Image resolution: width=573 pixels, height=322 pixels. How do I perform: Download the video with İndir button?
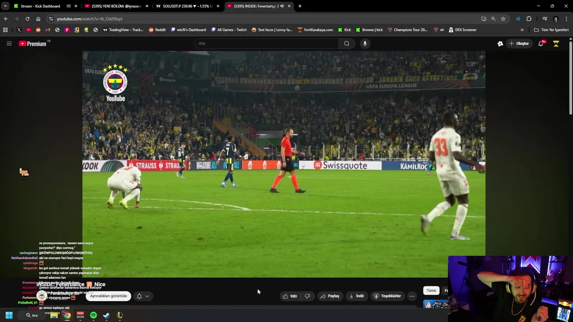pyautogui.click(x=357, y=296)
